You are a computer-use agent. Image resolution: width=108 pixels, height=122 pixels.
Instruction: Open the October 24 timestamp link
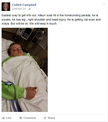pyautogui.click(x=19, y=9)
